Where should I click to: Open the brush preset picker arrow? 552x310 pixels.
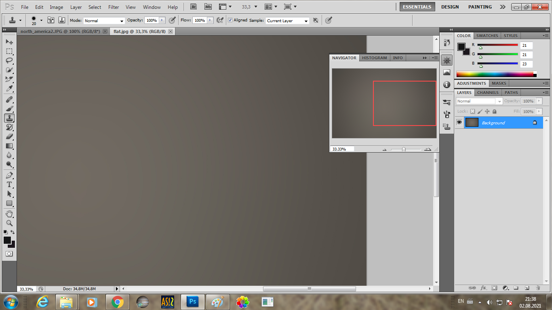pyautogui.click(x=41, y=20)
